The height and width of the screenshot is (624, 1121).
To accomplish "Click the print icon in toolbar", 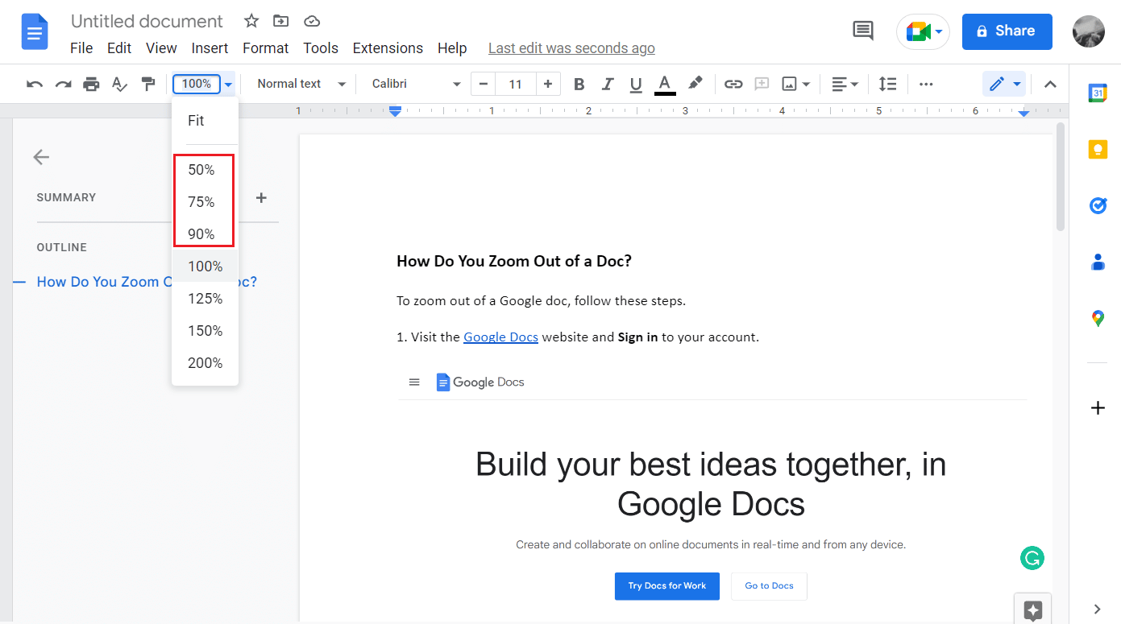I will pyautogui.click(x=91, y=84).
